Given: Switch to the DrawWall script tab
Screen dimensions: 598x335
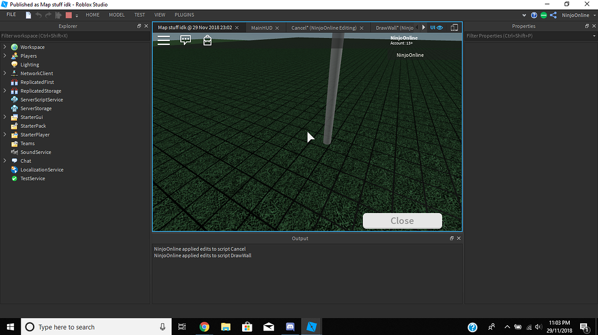Looking at the screenshot, I should (x=395, y=28).
